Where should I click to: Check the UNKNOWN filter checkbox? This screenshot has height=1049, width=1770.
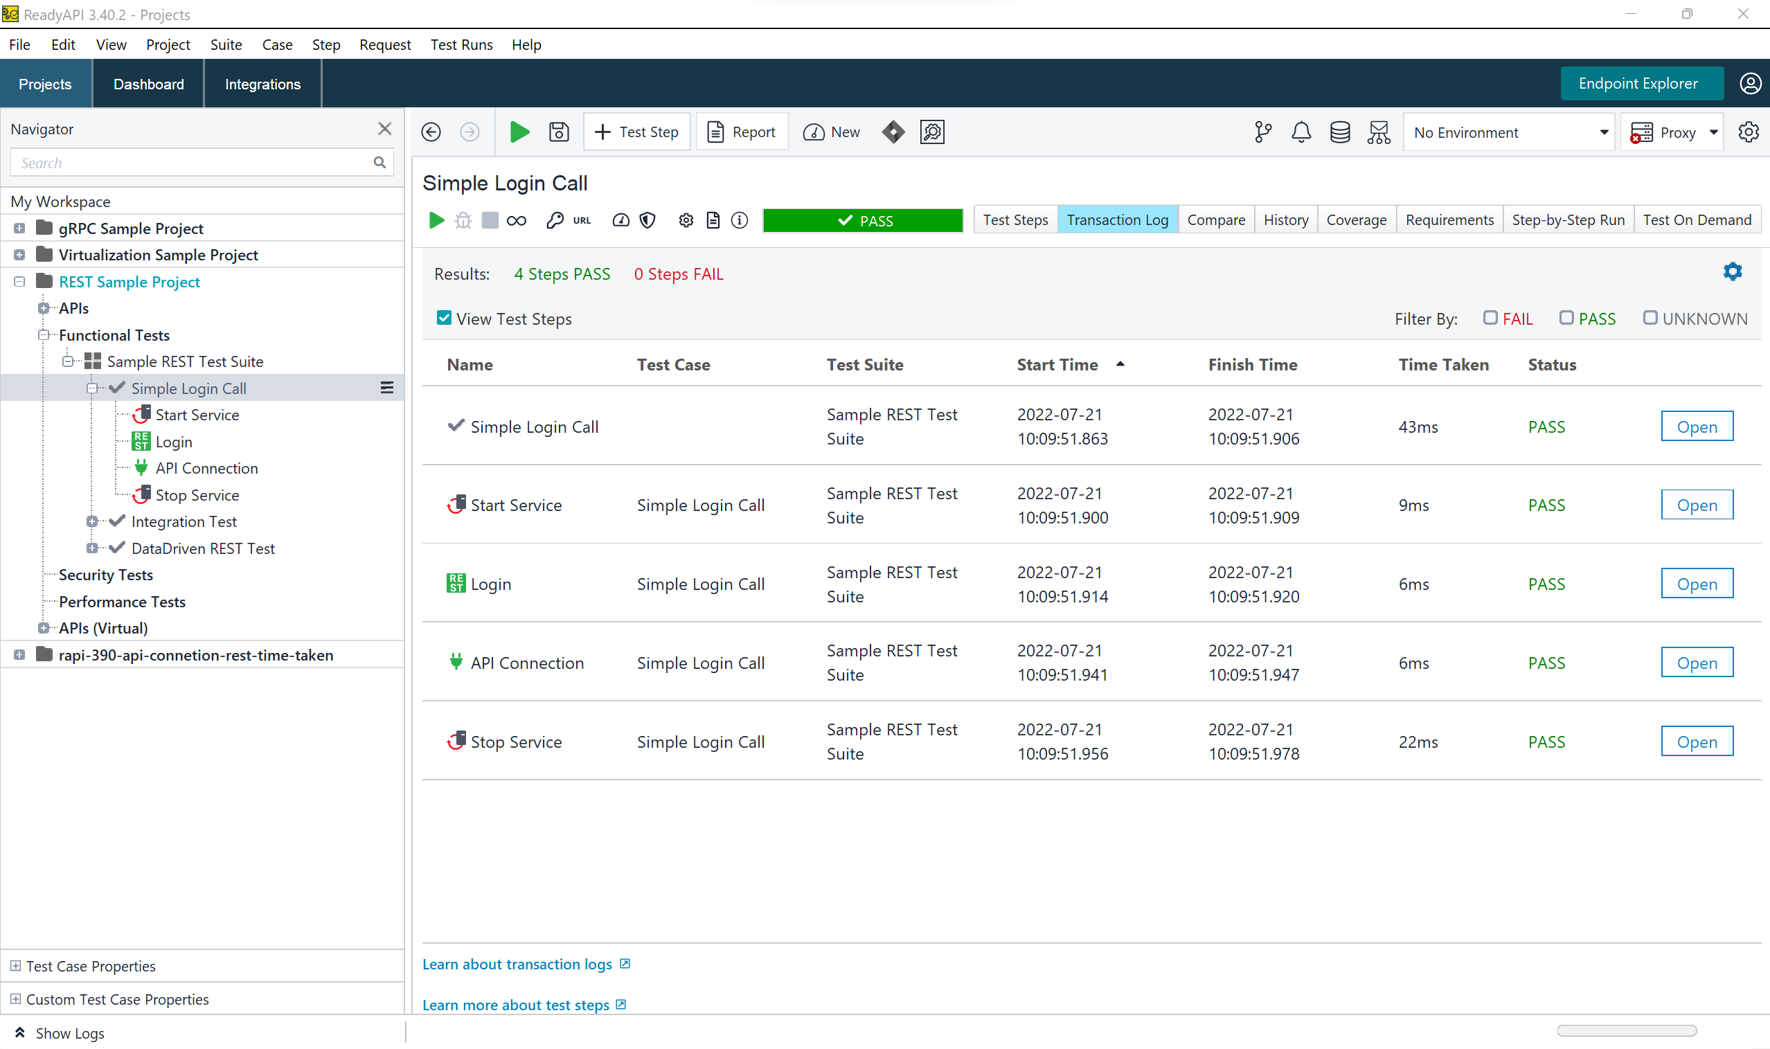[x=1649, y=318]
